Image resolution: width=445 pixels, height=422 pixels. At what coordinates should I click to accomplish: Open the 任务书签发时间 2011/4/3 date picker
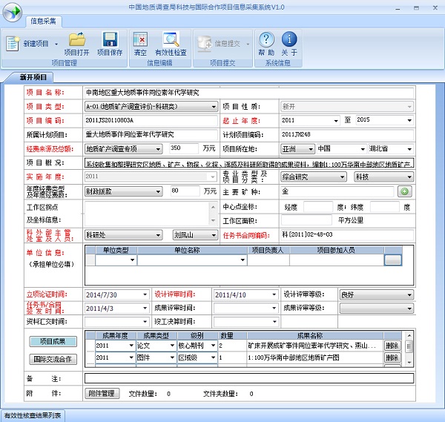pos(145,309)
